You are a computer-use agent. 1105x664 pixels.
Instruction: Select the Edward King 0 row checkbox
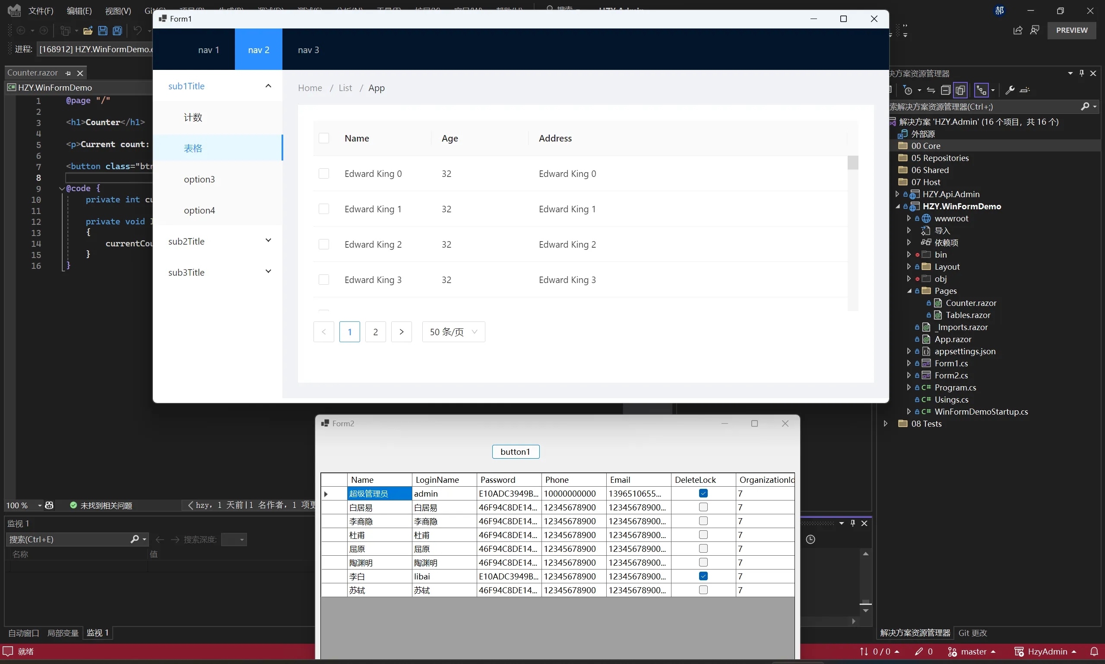(x=324, y=173)
